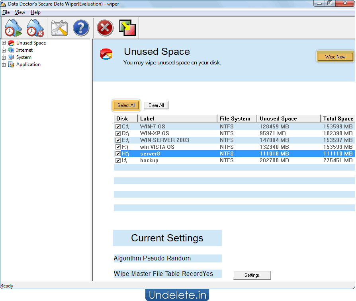Uncheck the D:\ drive checkbox
The height and width of the screenshot is (301, 356).
click(118, 133)
